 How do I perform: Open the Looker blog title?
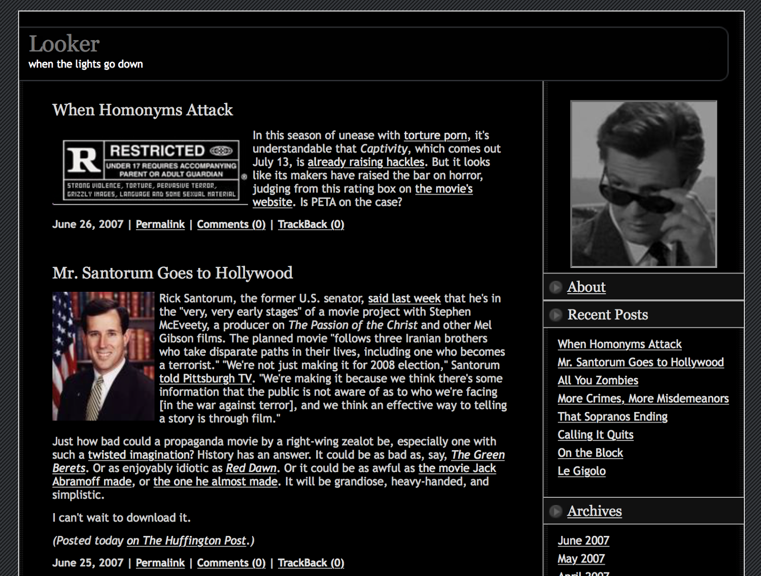pos(64,44)
